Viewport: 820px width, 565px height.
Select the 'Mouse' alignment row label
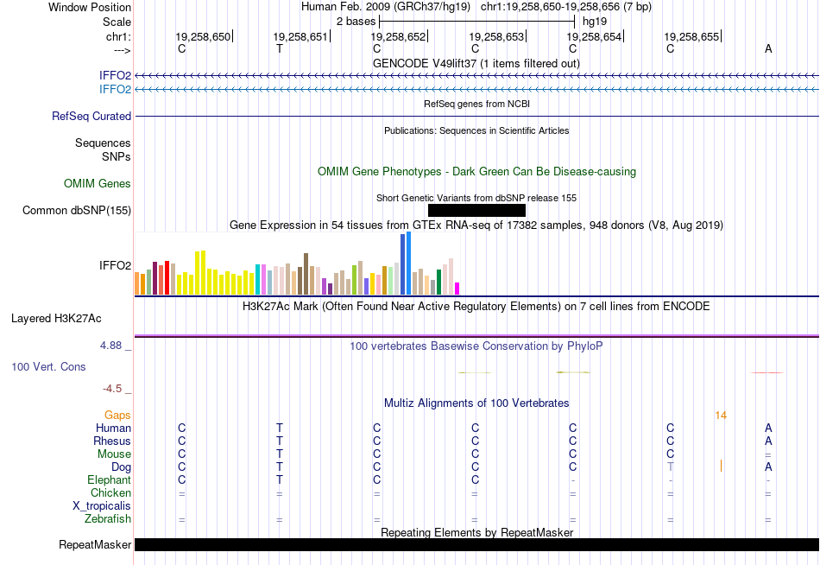[x=114, y=454]
